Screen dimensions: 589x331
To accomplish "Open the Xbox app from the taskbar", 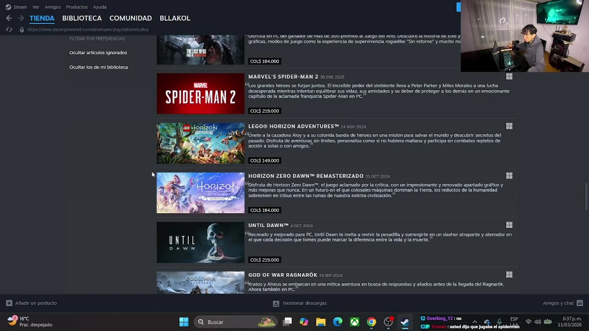I will 354,322.
